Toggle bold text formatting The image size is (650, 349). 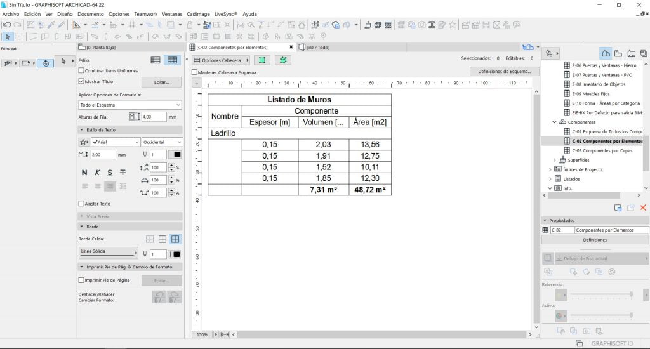coord(84,173)
